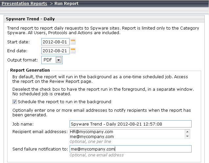
Task: Click the Schedule the report checkbox label
Action: (x=64, y=102)
